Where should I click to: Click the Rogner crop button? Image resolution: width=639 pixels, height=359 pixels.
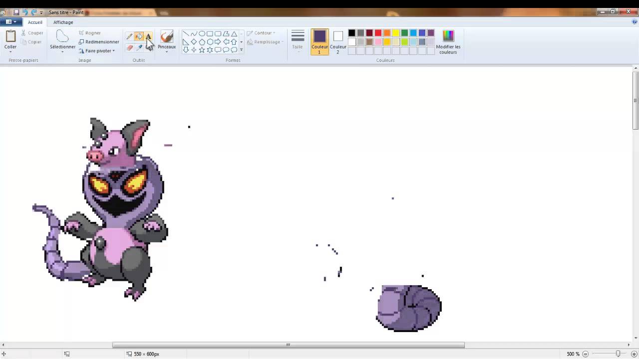point(90,33)
